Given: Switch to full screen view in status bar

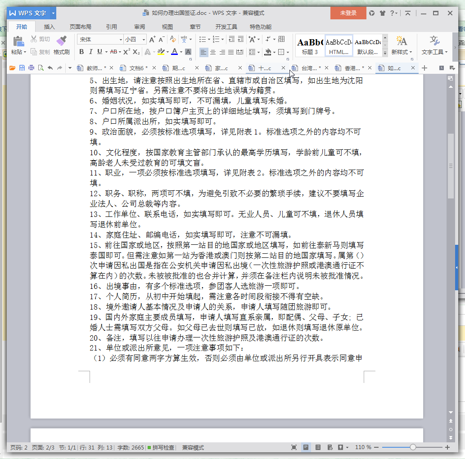Looking at the screenshot, I should (294, 447).
